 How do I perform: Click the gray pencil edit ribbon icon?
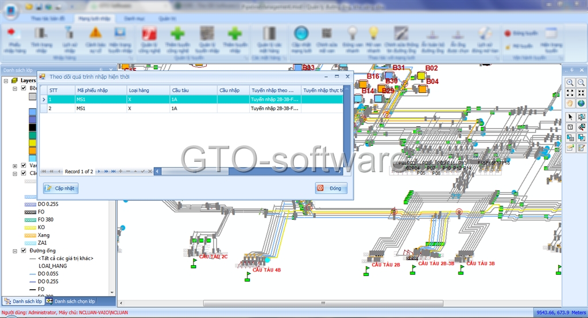401,33
